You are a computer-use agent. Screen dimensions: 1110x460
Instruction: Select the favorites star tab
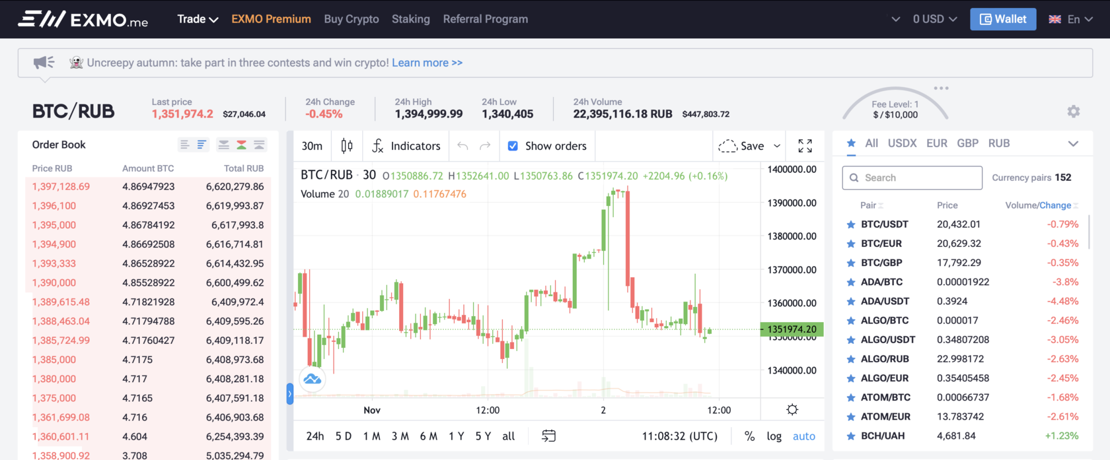pos(851,143)
